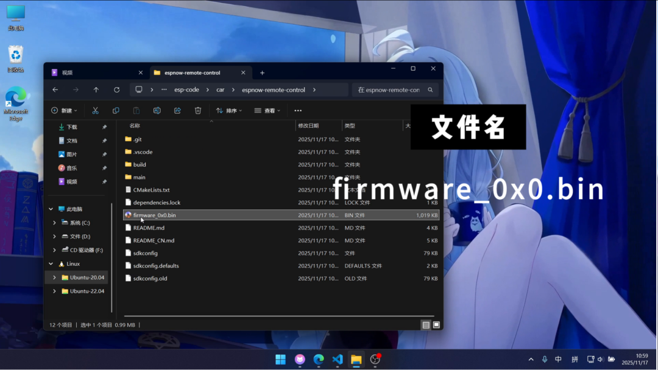Go back with the left arrow
Image resolution: width=658 pixels, height=370 pixels.
[55, 89]
